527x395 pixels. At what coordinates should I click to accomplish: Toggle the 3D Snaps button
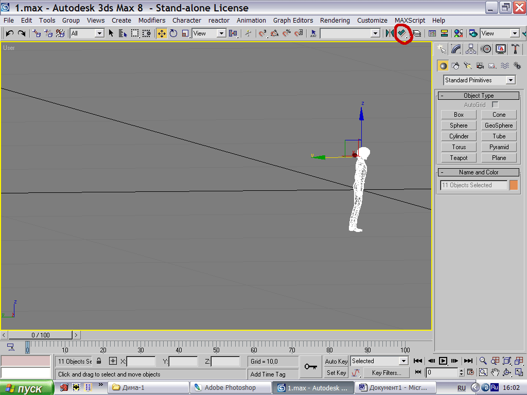[263, 33]
